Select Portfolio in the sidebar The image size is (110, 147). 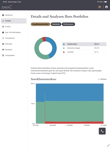coord(14,21)
